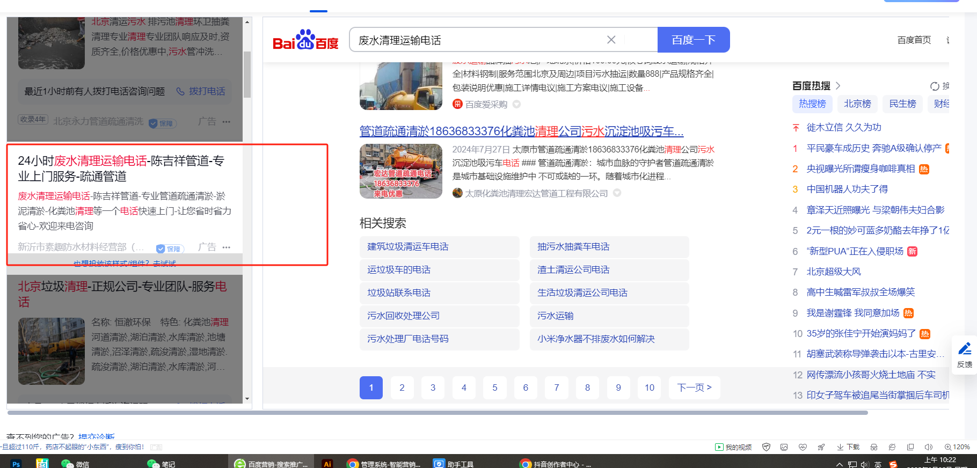Viewport: 977px width, 468px height.
Task: Click the refresh icon beside 百度热搜
Action: pos(935,86)
